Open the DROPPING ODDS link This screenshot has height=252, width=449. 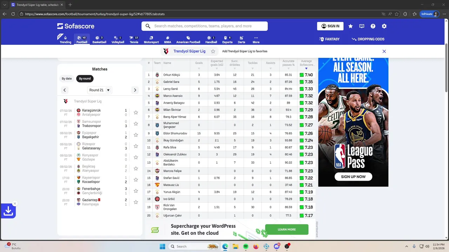coord(368,39)
